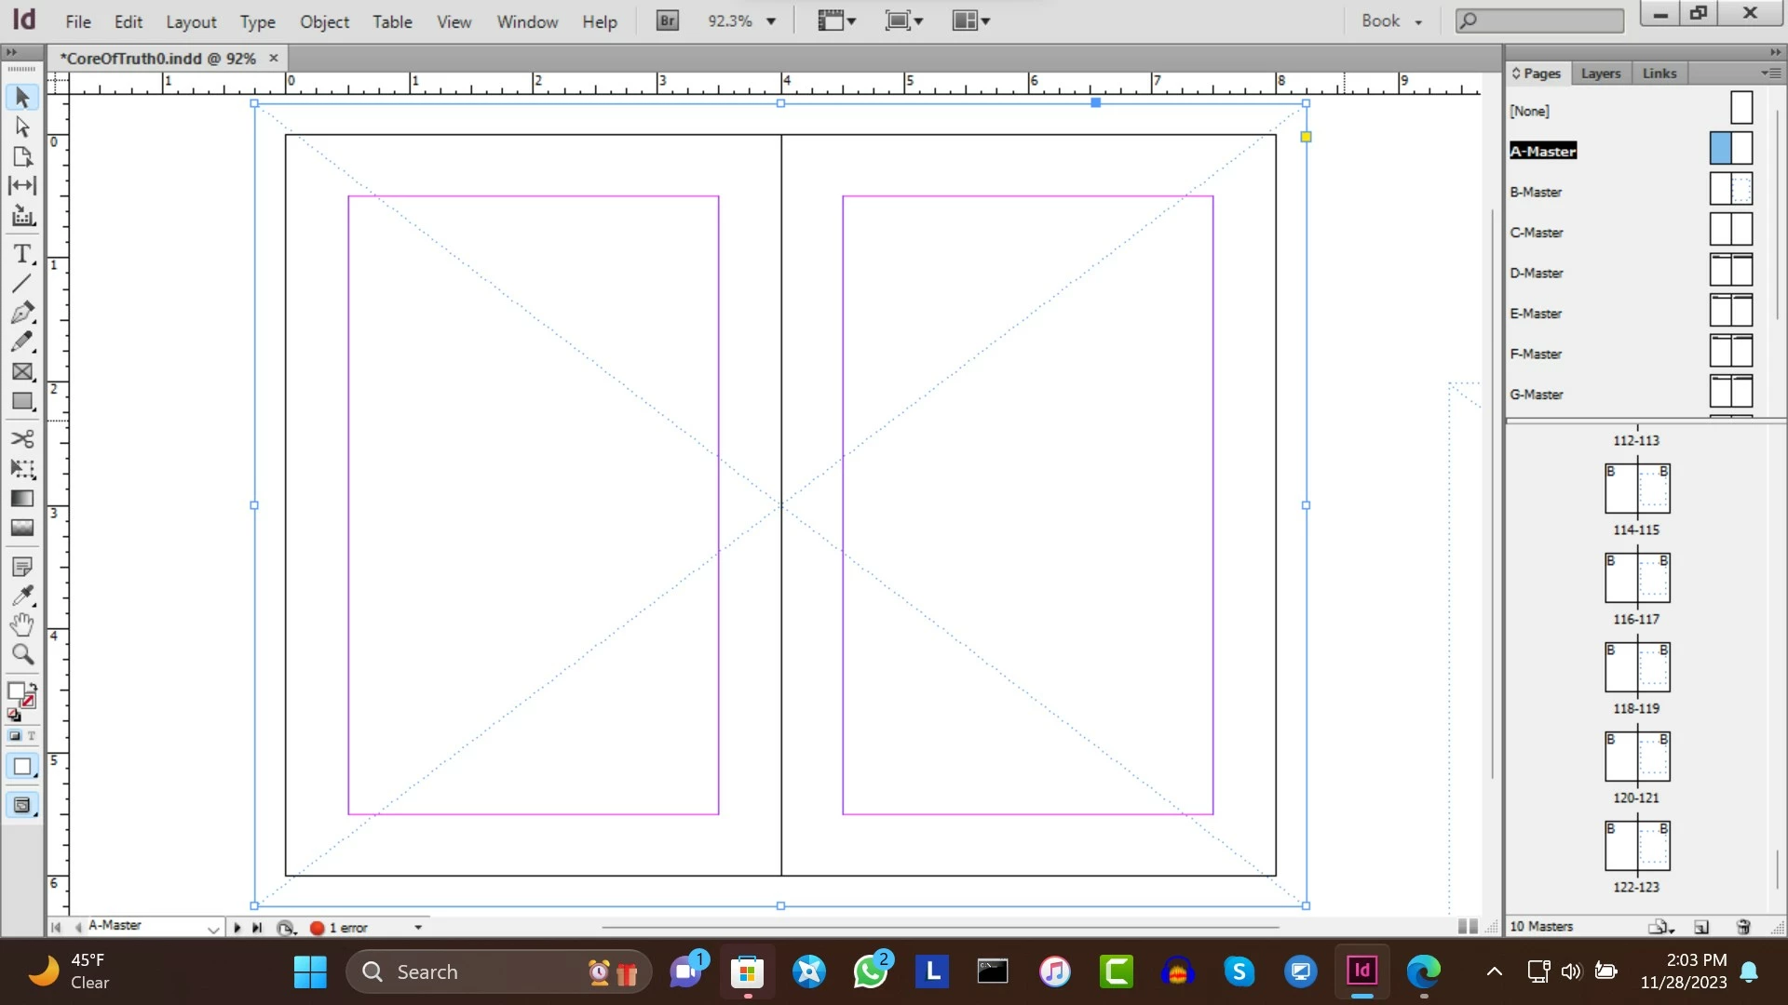Expand the page selector A-Master dropdown

pos(213,928)
